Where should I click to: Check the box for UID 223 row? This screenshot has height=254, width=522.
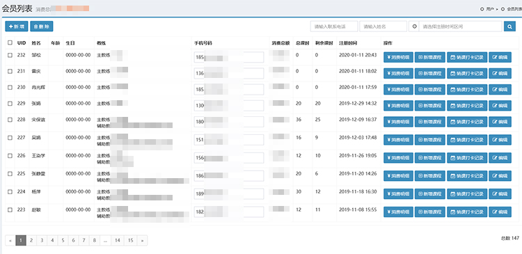tap(10, 209)
